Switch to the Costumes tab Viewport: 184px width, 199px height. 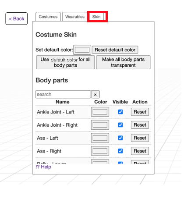point(49,17)
